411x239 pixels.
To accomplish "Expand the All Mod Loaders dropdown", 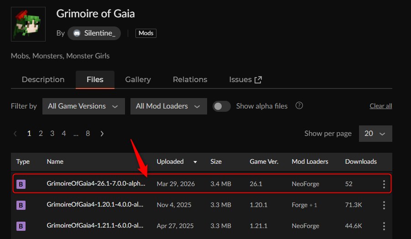I will [x=168, y=106].
